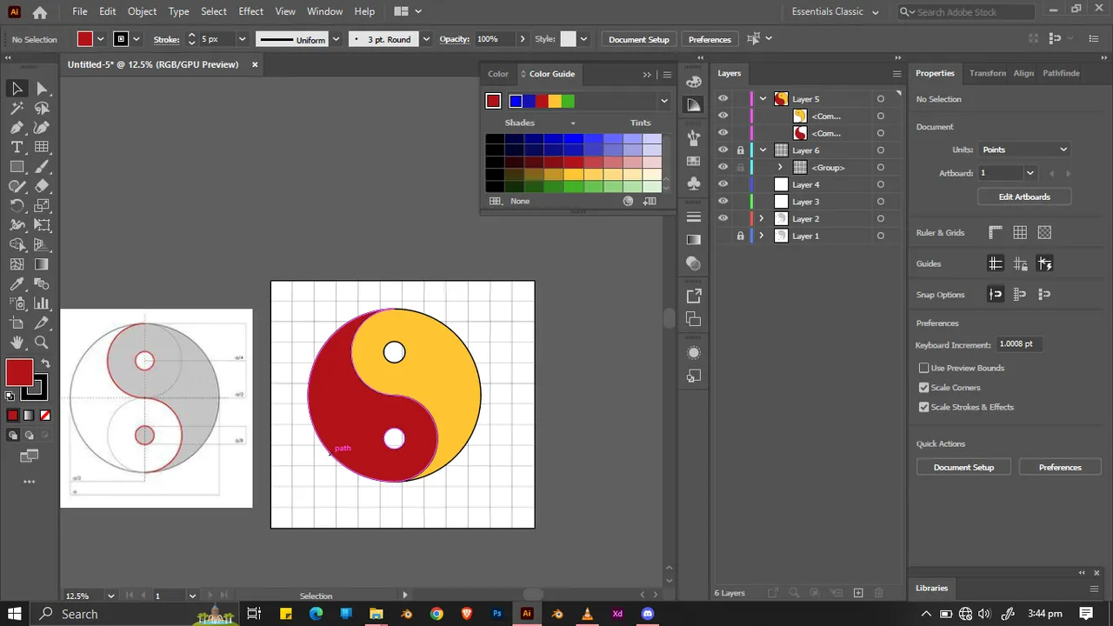Open the Appearance panel icon
Viewport: 1113px width, 626px height.
[694, 353]
